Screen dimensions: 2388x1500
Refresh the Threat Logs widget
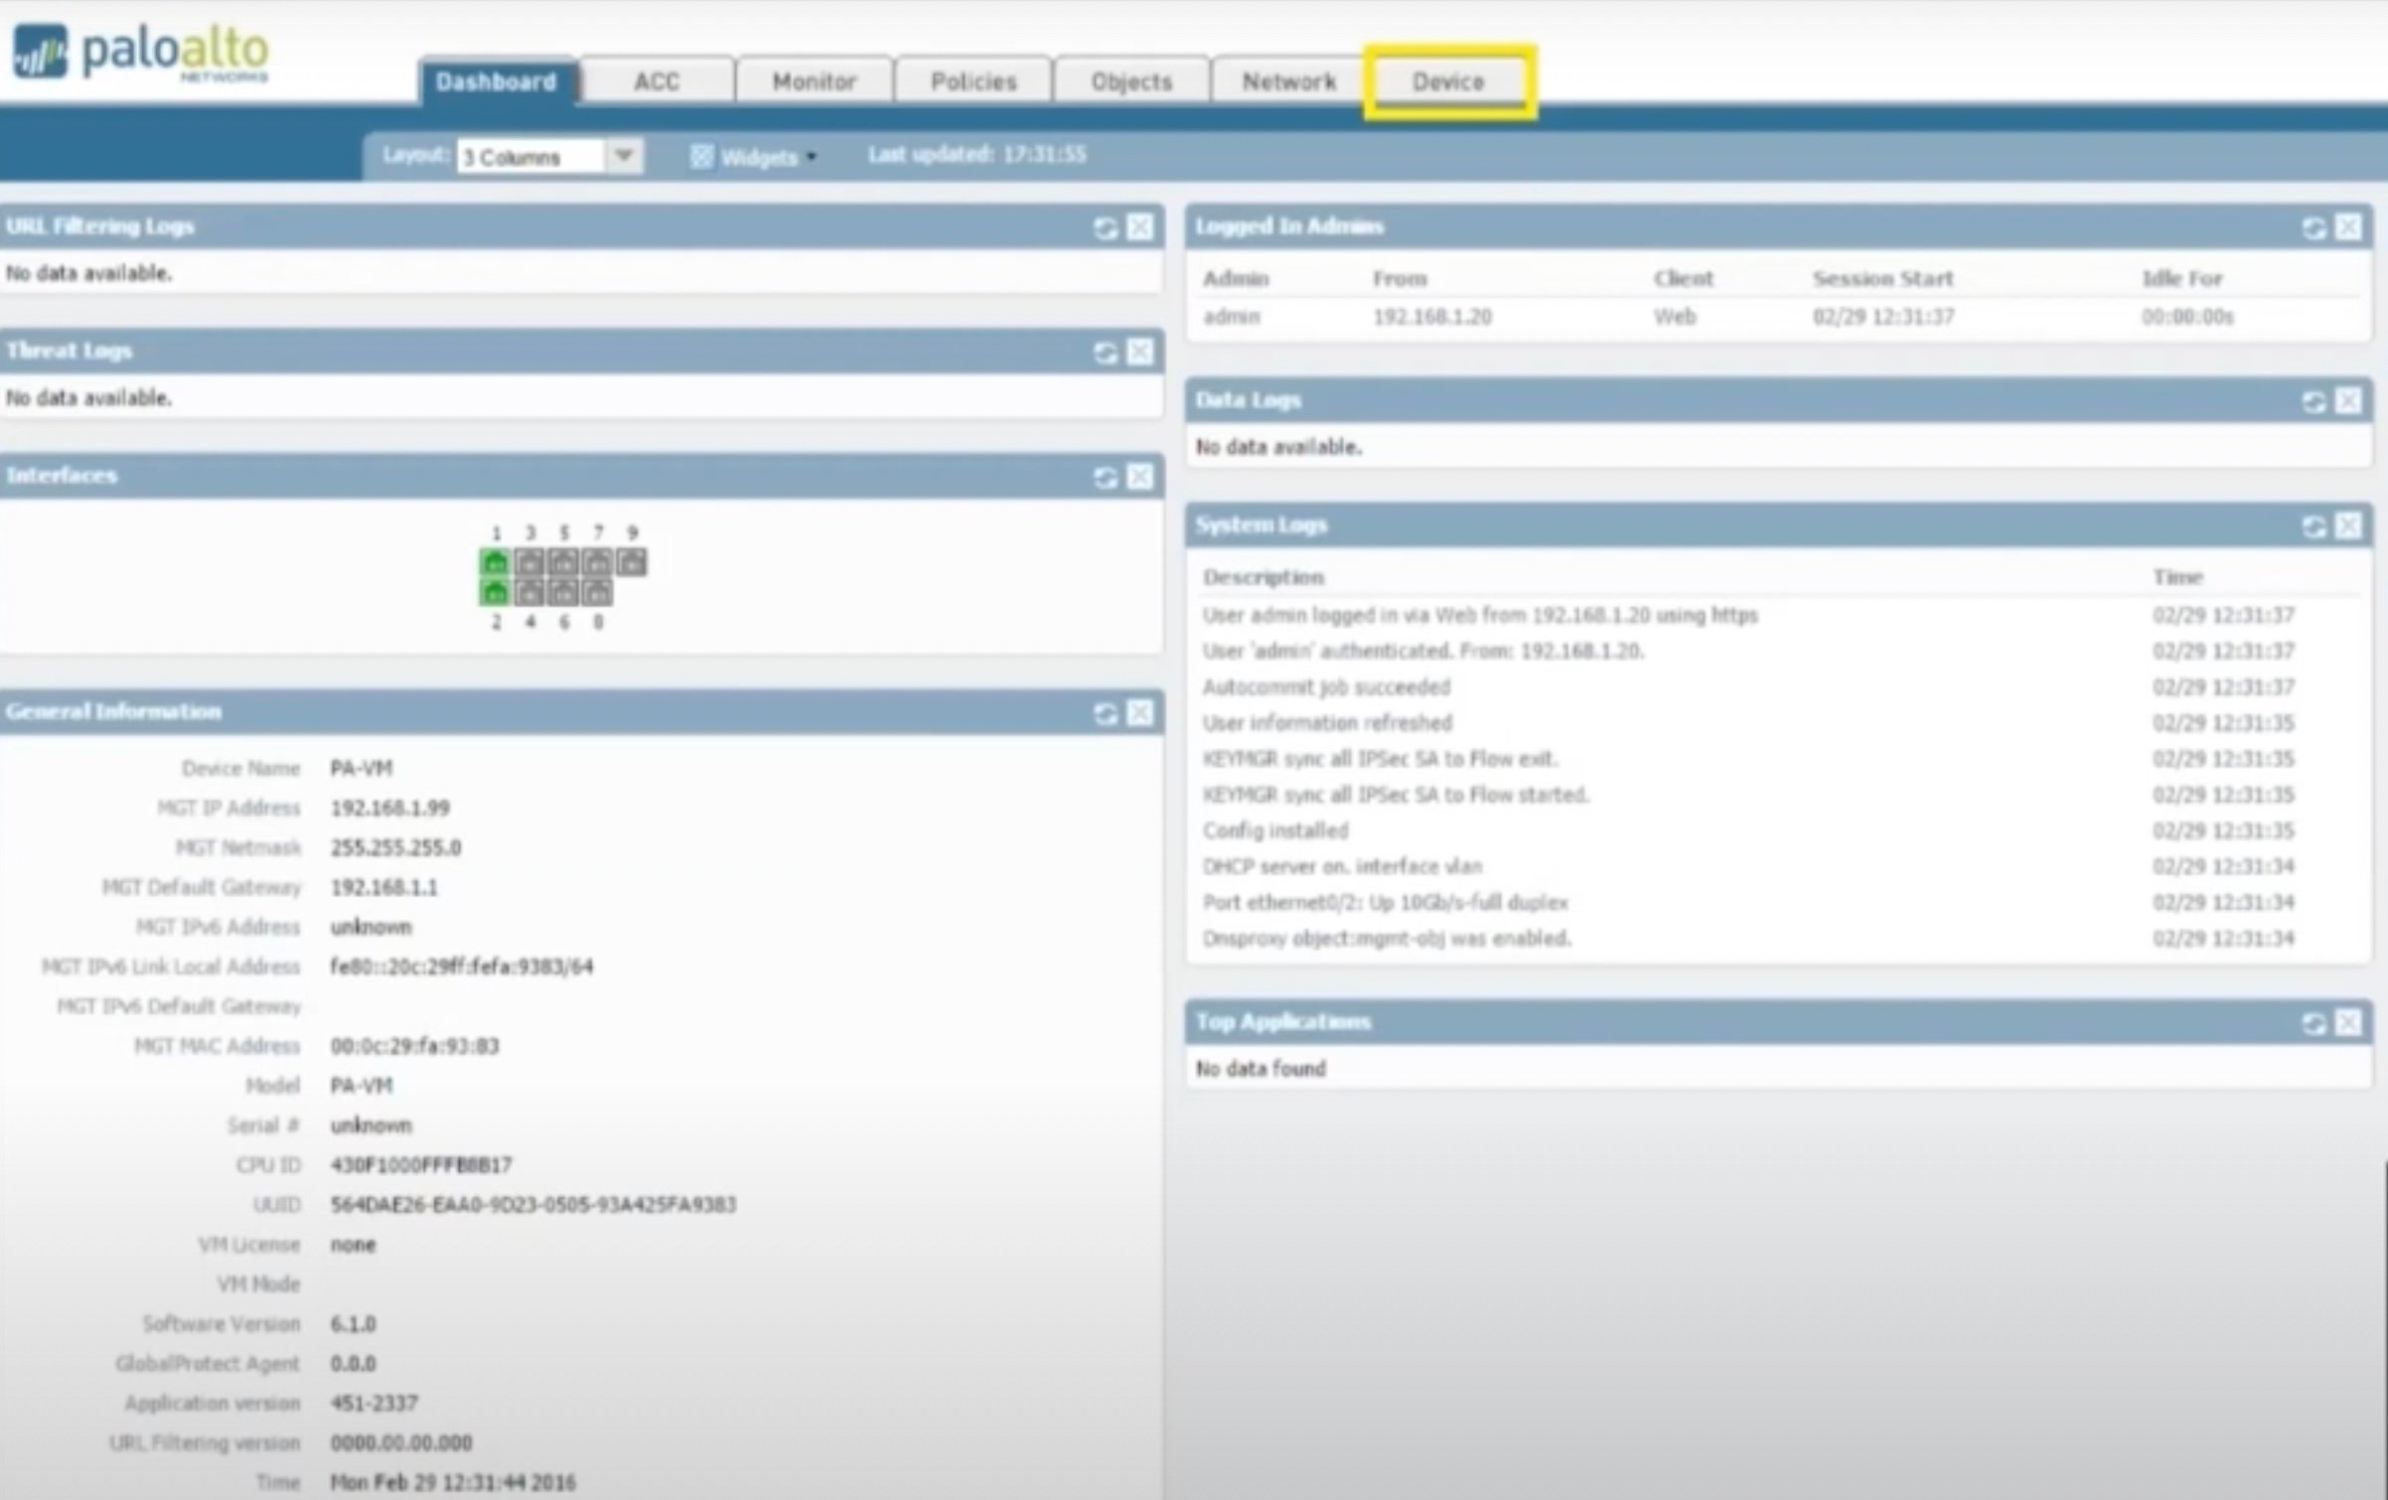pyautogui.click(x=1106, y=353)
